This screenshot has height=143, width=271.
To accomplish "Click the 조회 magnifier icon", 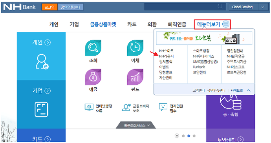I will click(x=93, y=48).
